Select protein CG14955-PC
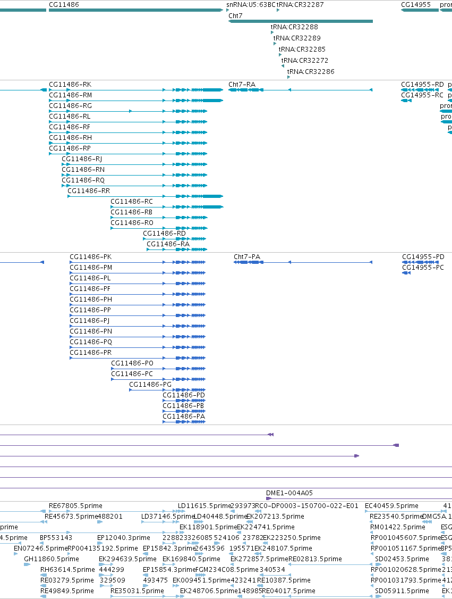The image size is (452, 599). [406, 273]
